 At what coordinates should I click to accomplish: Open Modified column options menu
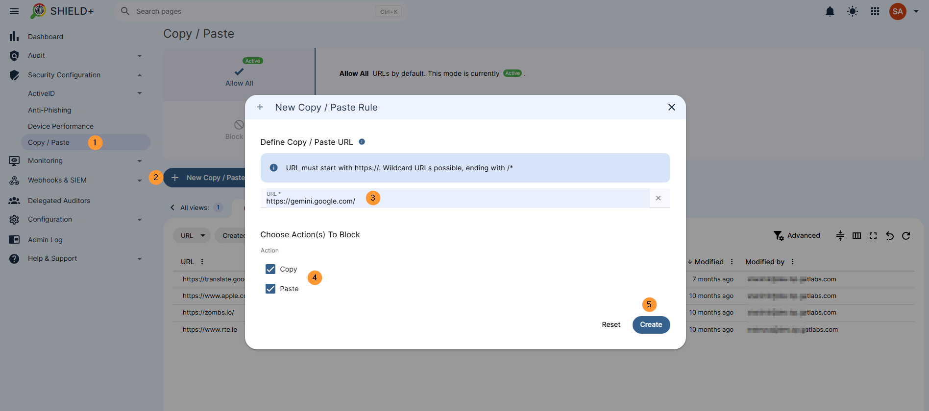click(732, 262)
